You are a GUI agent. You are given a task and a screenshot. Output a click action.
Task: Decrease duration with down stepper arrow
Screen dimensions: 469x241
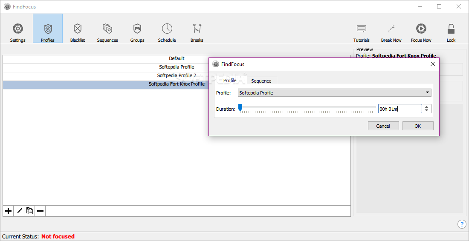pos(426,111)
